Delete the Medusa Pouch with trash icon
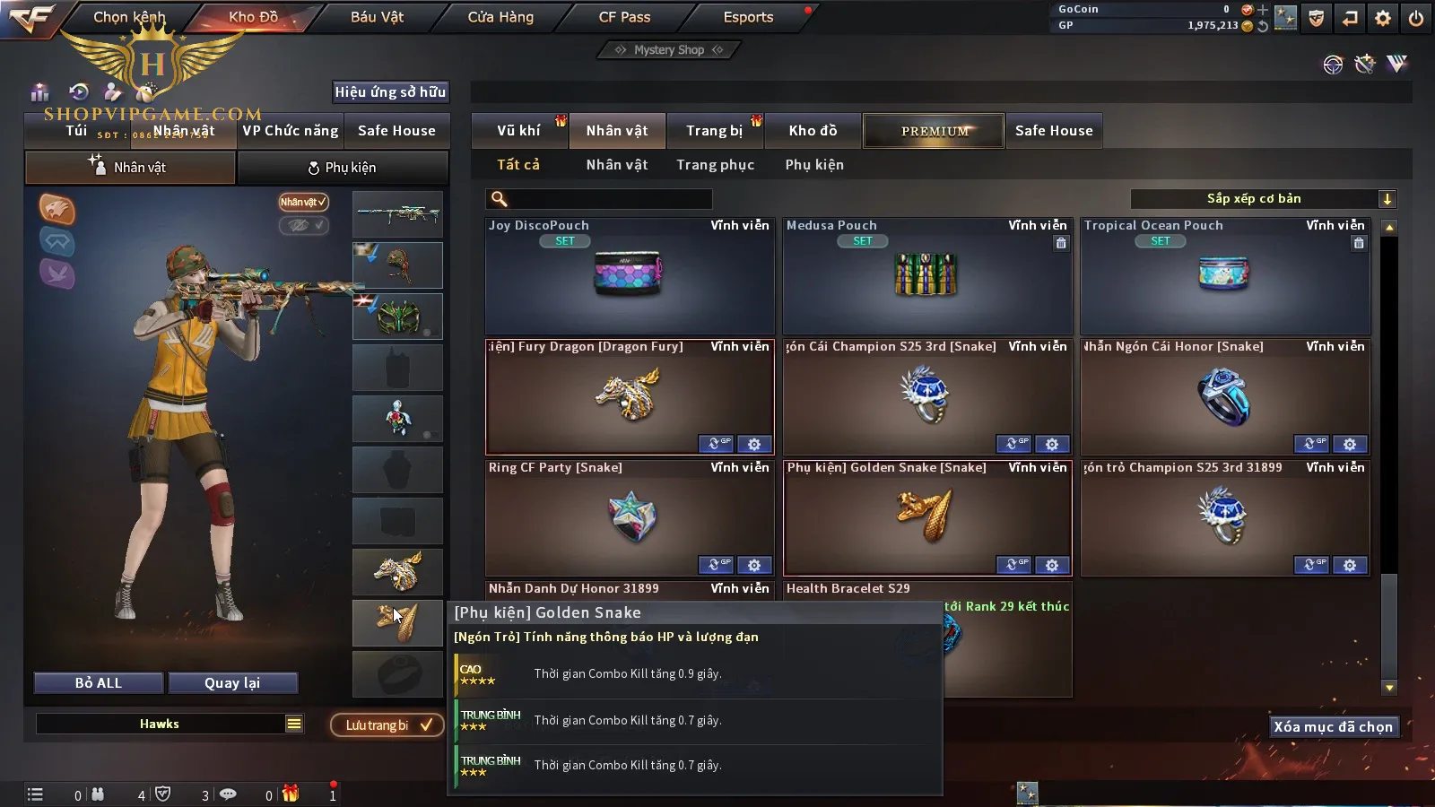The width and height of the screenshot is (1435, 807). coord(1061,243)
